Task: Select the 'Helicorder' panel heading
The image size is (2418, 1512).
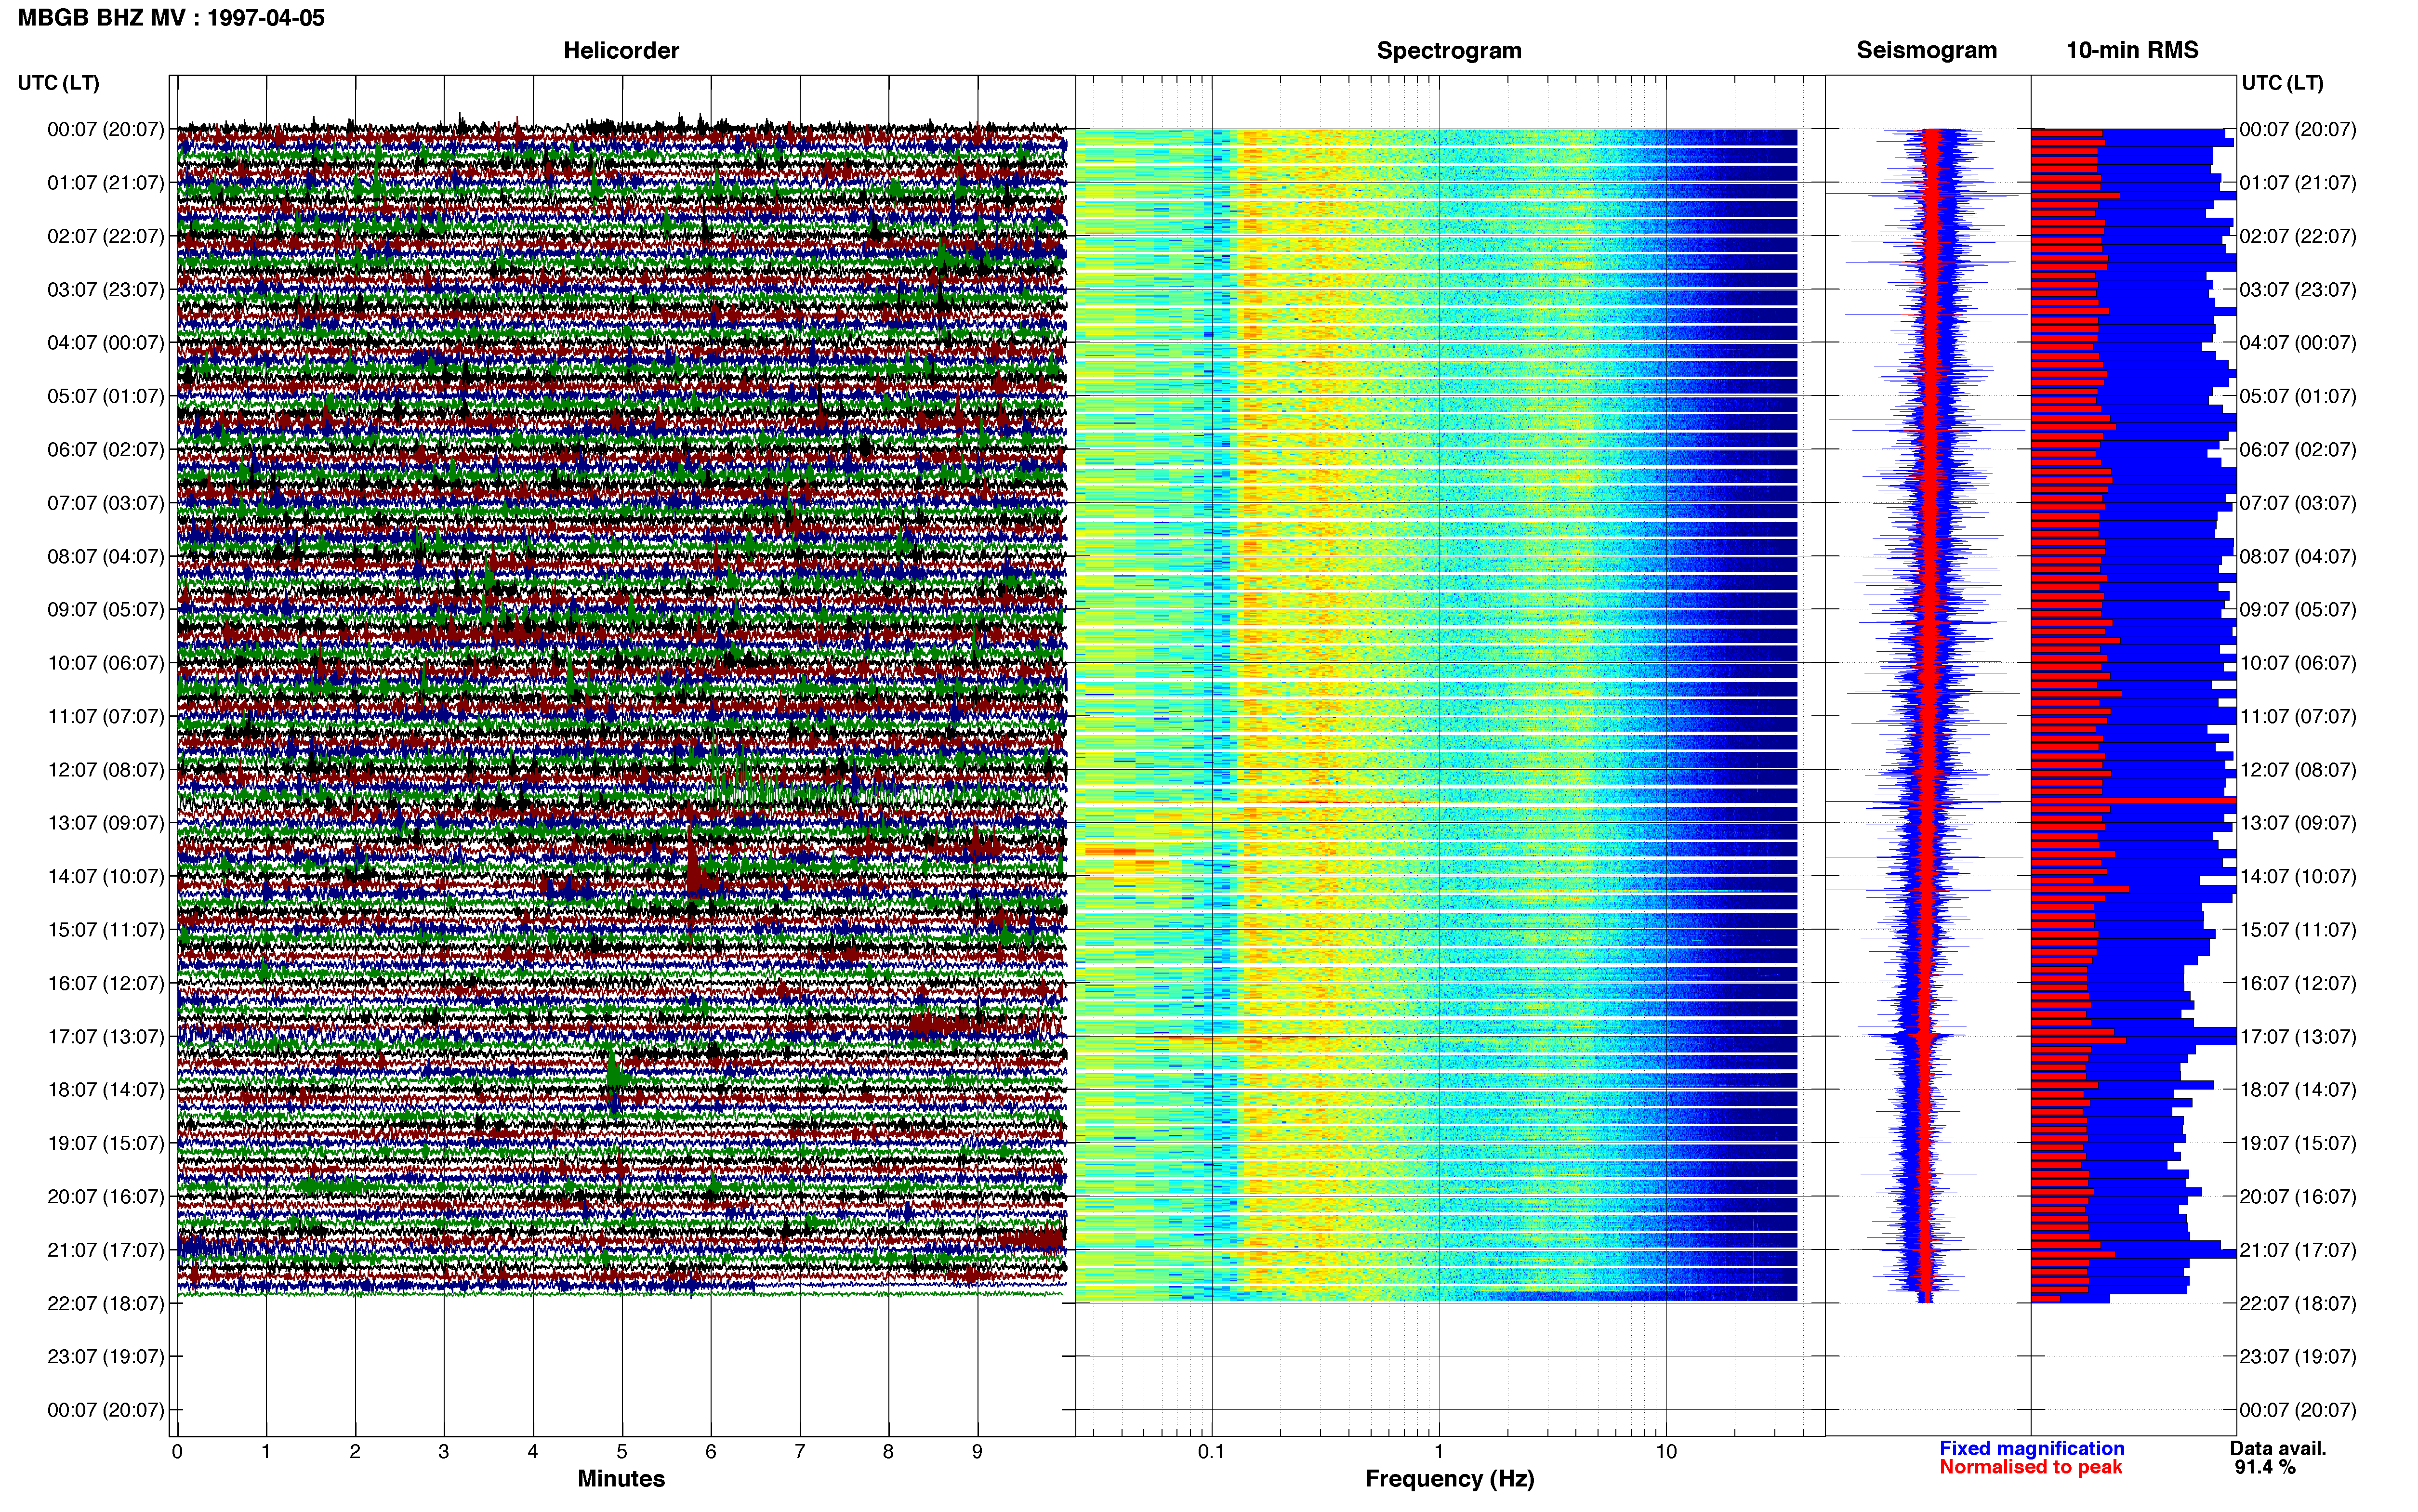Action: coord(621,51)
